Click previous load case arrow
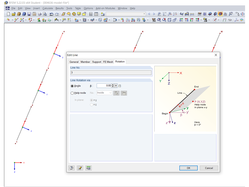249x187 pixels. click(x=149, y=14)
